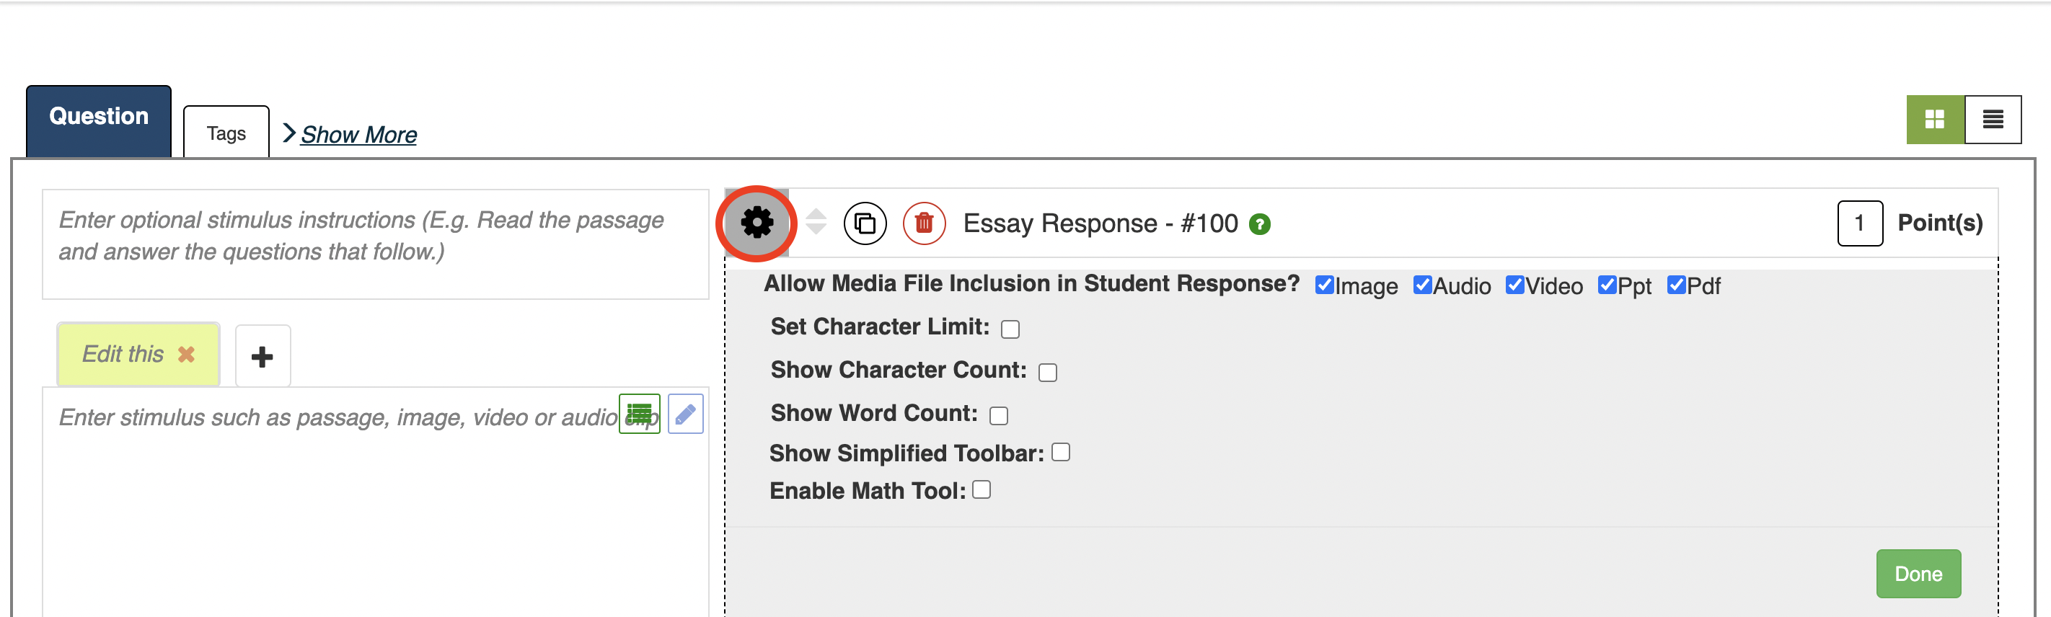This screenshot has width=2051, height=617.
Task: Enable the Math Tool checkbox
Action: pos(982,489)
